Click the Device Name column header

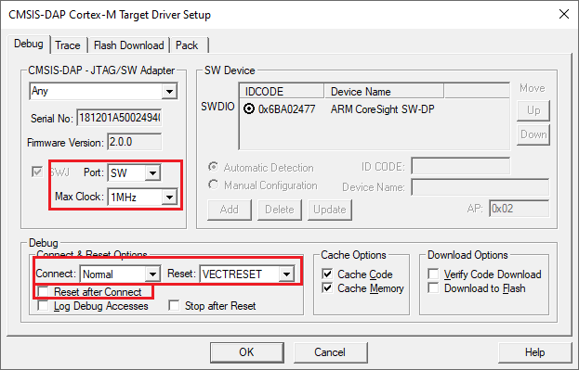click(384, 91)
